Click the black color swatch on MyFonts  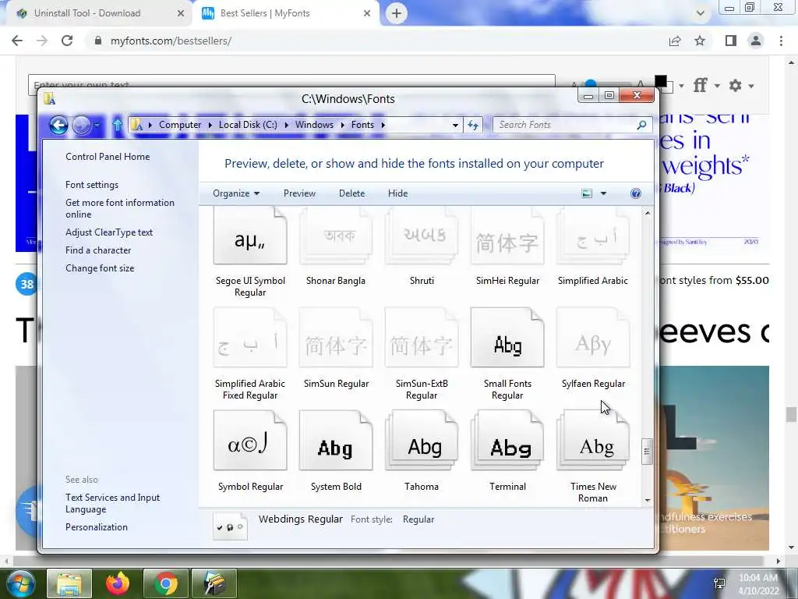[661, 81]
